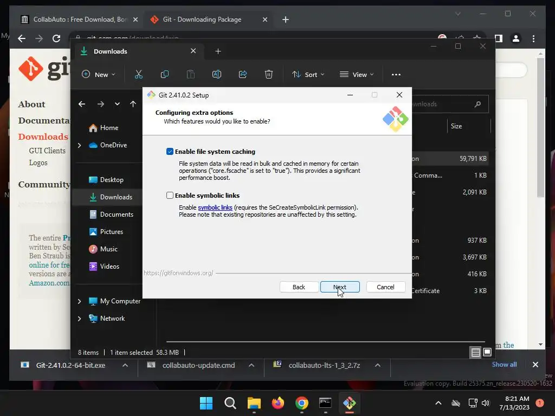The height and width of the screenshot is (416, 555).
Task: Click the Copy icon in Explorer toolbar
Action: 165,74
